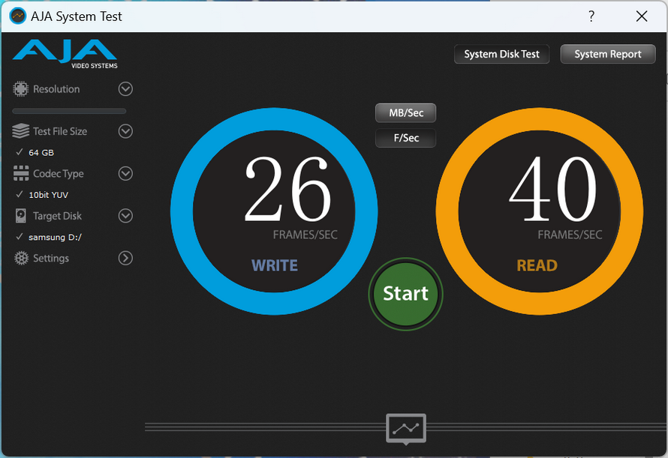Start the disk test
The height and width of the screenshot is (458, 668).
coord(405,294)
